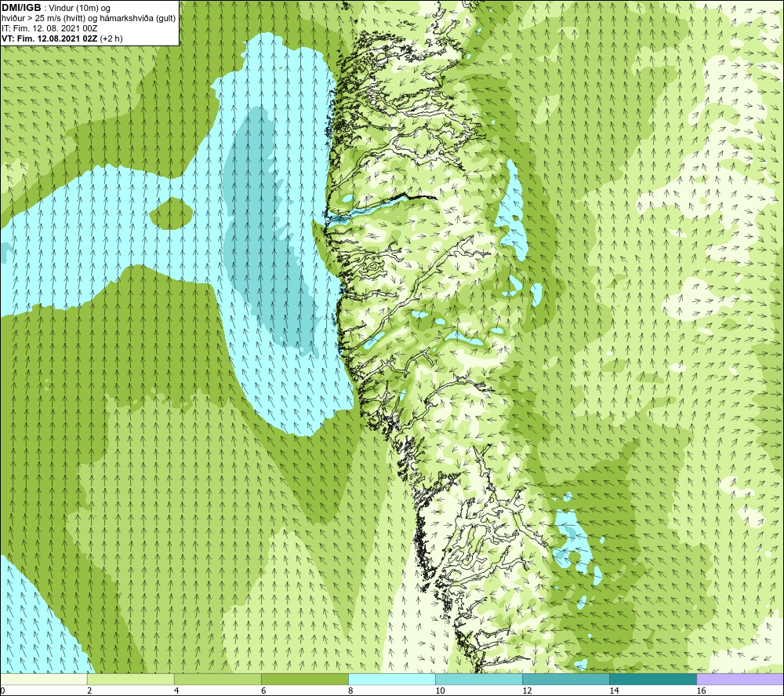This screenshot has height=696, width=784.
Task: Click the scale label '14'
Action: [614, 691]
